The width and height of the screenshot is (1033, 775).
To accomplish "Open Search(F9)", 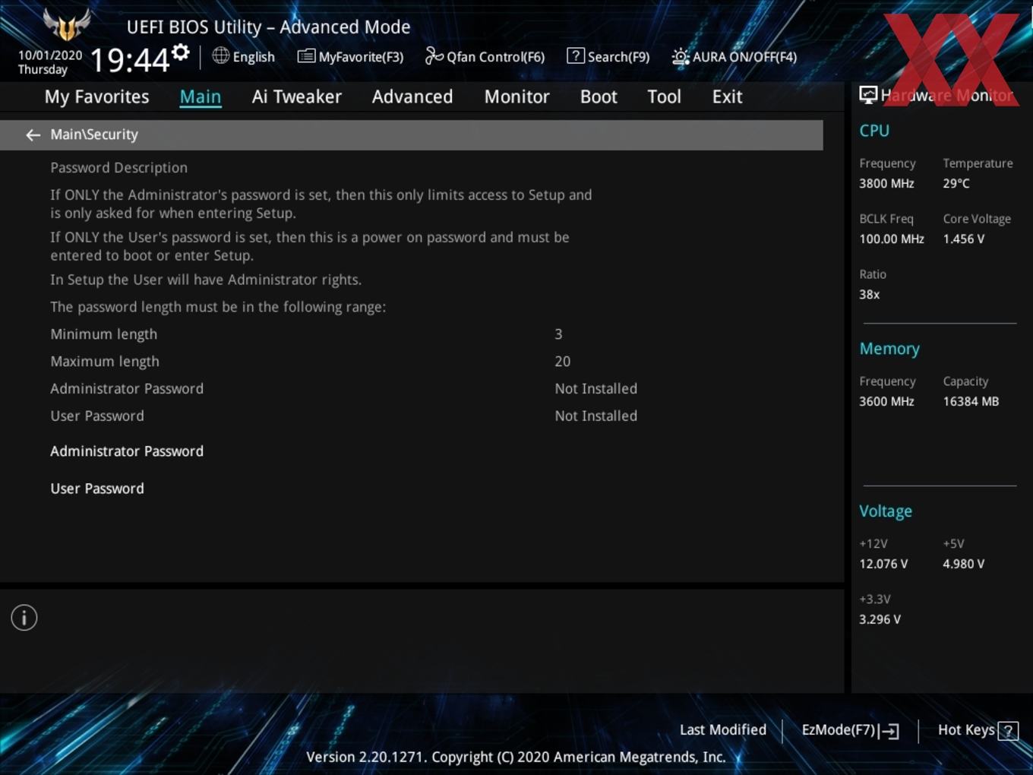I will [618, 57].
